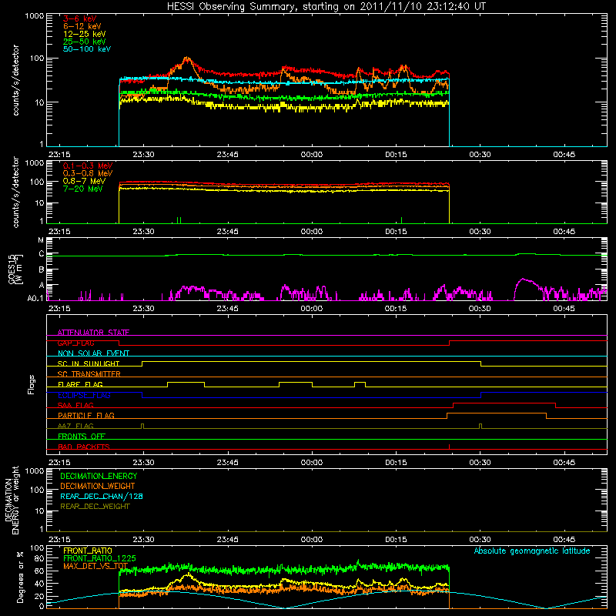The image size is (616, 616).
Task: Select the DECIMATION_ENERGY legend label
Action: (x=99, y=476)
